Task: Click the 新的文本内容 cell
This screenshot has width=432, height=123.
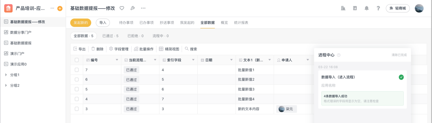Action: [x=255, y=109]
